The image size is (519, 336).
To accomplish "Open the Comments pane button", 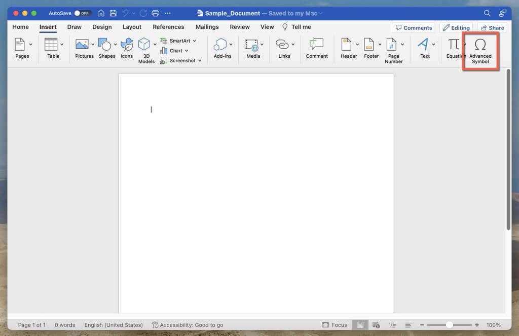I will pos(414,28).
